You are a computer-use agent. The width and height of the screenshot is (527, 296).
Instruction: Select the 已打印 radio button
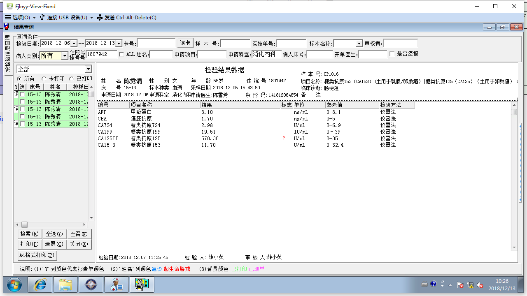(x=72, y=79)
